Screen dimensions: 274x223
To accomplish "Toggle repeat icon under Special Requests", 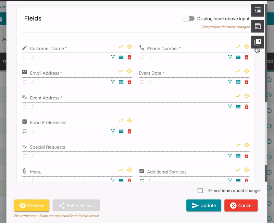I will pos(24,156).
